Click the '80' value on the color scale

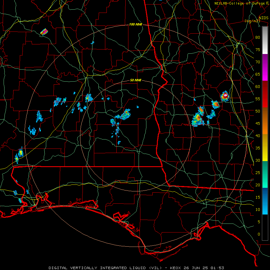[x=258, y=37]
